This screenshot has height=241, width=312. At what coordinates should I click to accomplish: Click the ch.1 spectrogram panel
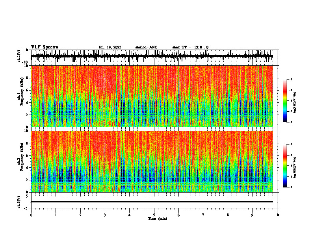point(152,96)
